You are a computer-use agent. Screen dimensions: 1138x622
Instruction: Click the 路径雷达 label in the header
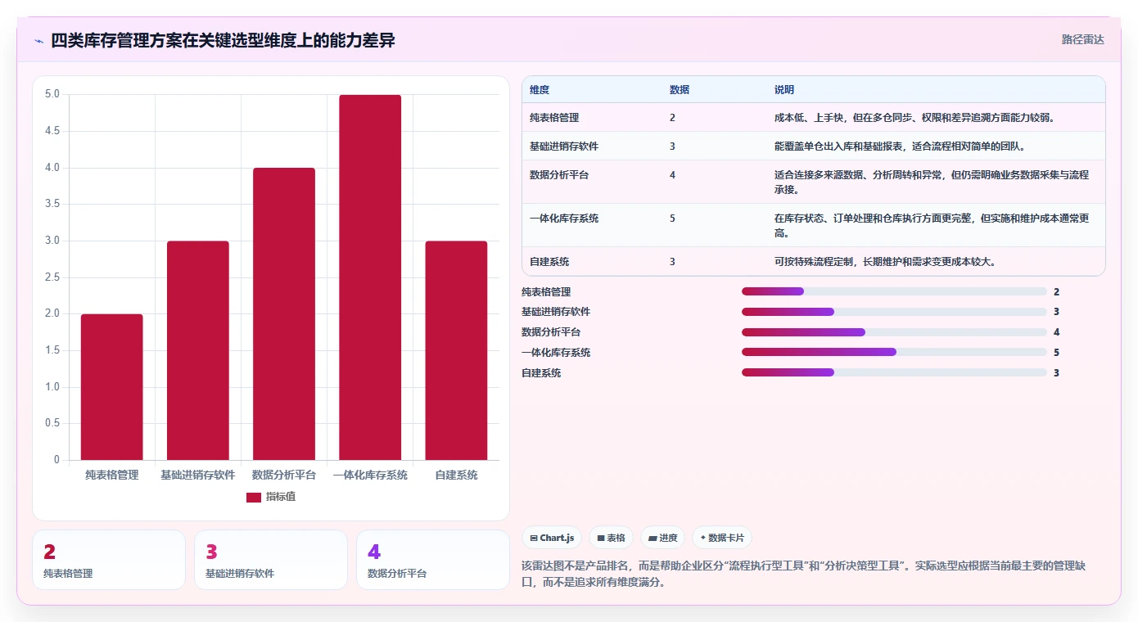1082,39
